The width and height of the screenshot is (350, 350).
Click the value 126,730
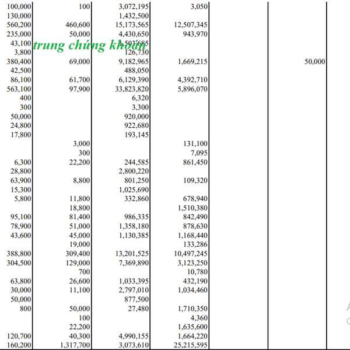tap(136, 52)
